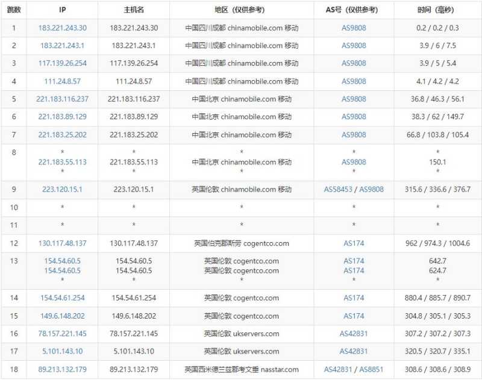Select hop number 10 cell
This screenshot has height=380, width=482.
(14, 207)
